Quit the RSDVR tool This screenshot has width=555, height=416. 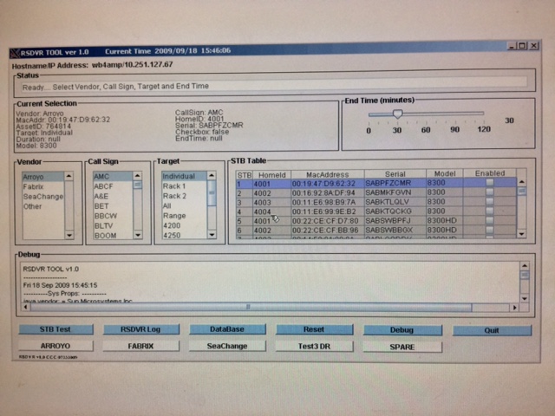pos(492,330)
